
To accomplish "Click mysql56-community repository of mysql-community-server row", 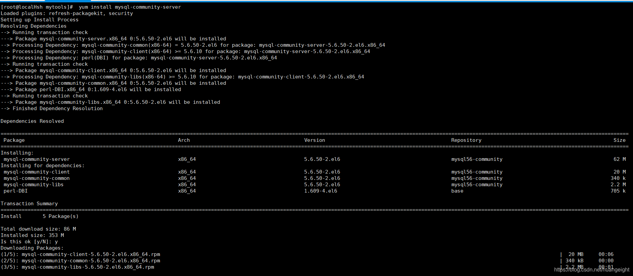I will [x=477, y=159].
